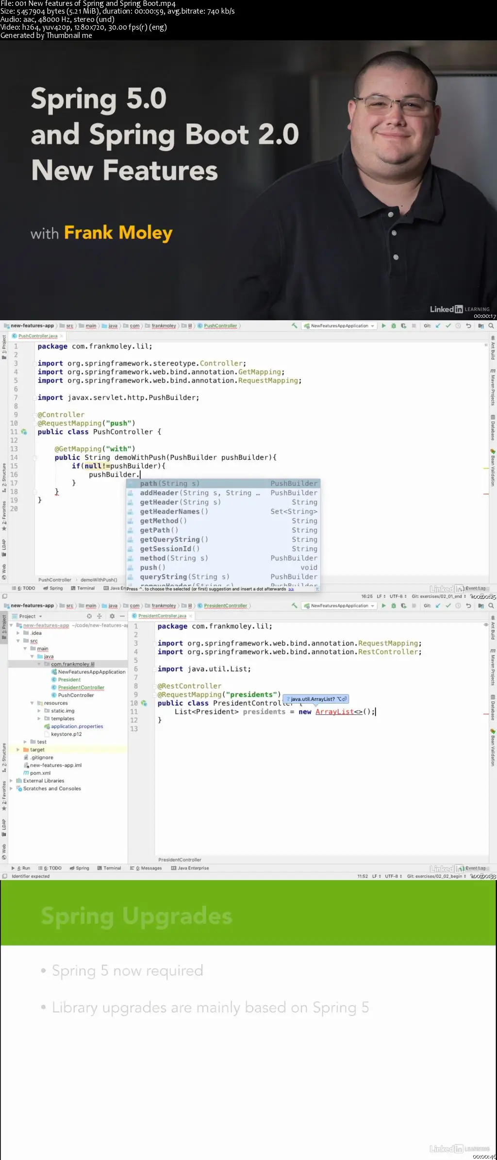Click the Revert arrow in PresidentController IDE frame
This screenshot has height=1160, width=497.
click(468, 606)
